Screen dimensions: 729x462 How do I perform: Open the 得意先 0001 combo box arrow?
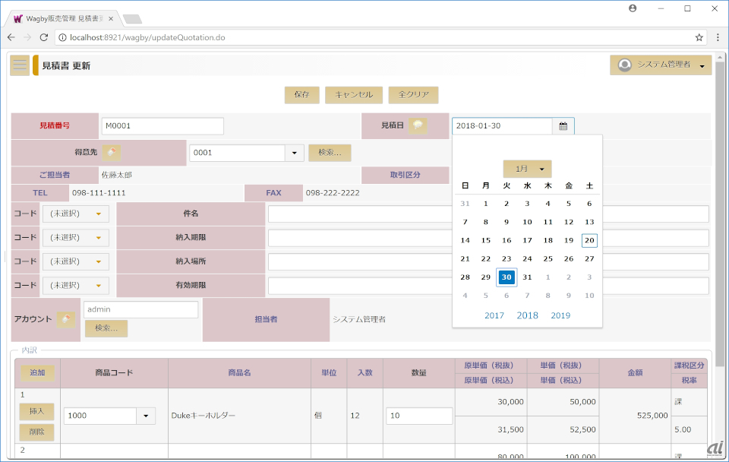tap(295, 153)
